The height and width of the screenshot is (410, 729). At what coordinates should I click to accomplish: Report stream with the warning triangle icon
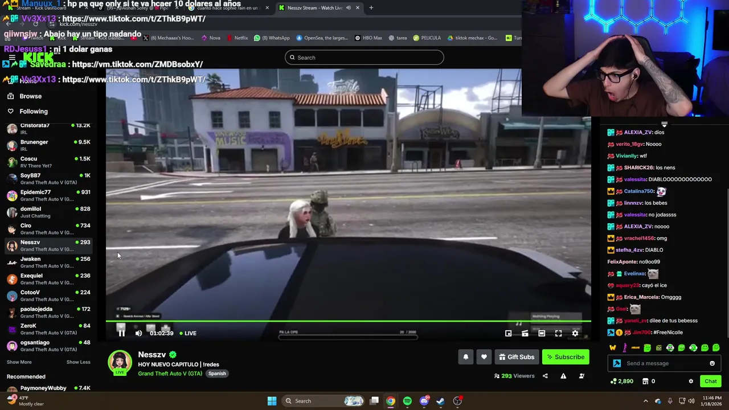pos(563,376)
